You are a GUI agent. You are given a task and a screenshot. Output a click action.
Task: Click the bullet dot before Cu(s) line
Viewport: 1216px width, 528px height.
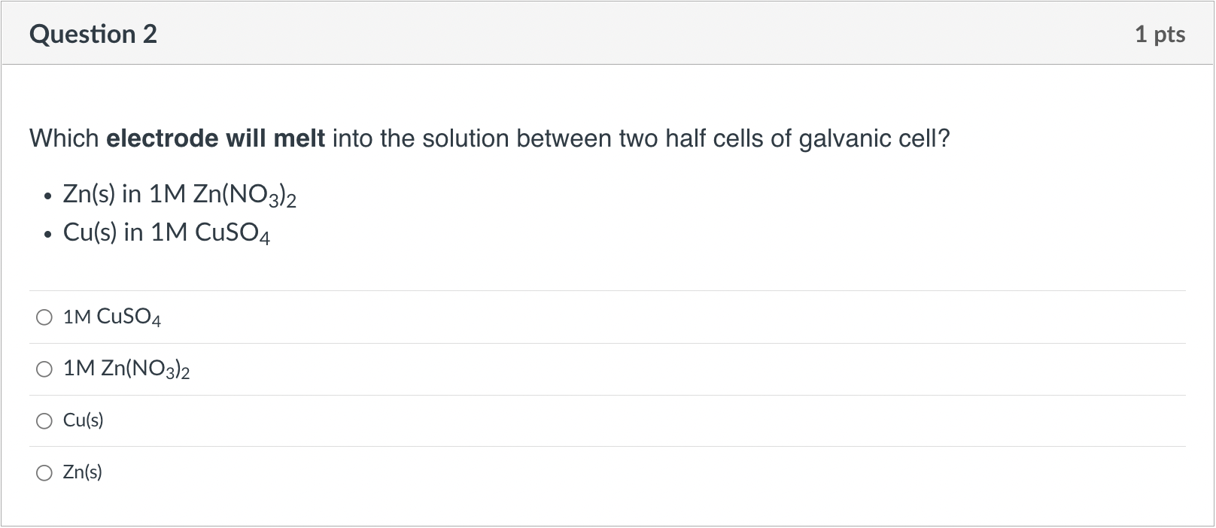tap(47, 235)
